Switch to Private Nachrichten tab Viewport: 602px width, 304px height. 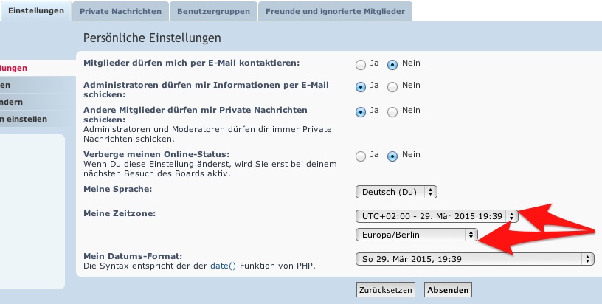coord(121,11)
